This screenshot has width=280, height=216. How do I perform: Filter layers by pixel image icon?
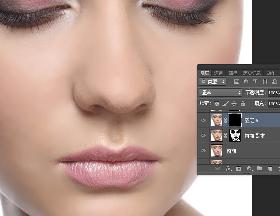click(237, 82)
